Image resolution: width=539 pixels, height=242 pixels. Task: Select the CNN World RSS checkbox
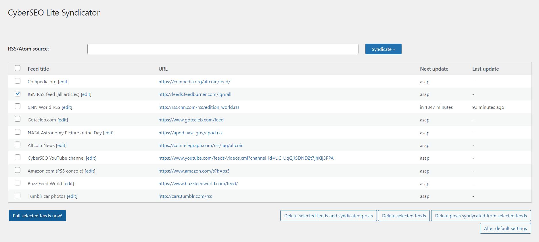coord(18,106)
